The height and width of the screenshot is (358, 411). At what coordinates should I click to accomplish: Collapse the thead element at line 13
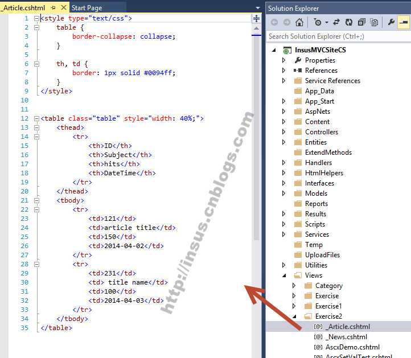click(36, 127)
